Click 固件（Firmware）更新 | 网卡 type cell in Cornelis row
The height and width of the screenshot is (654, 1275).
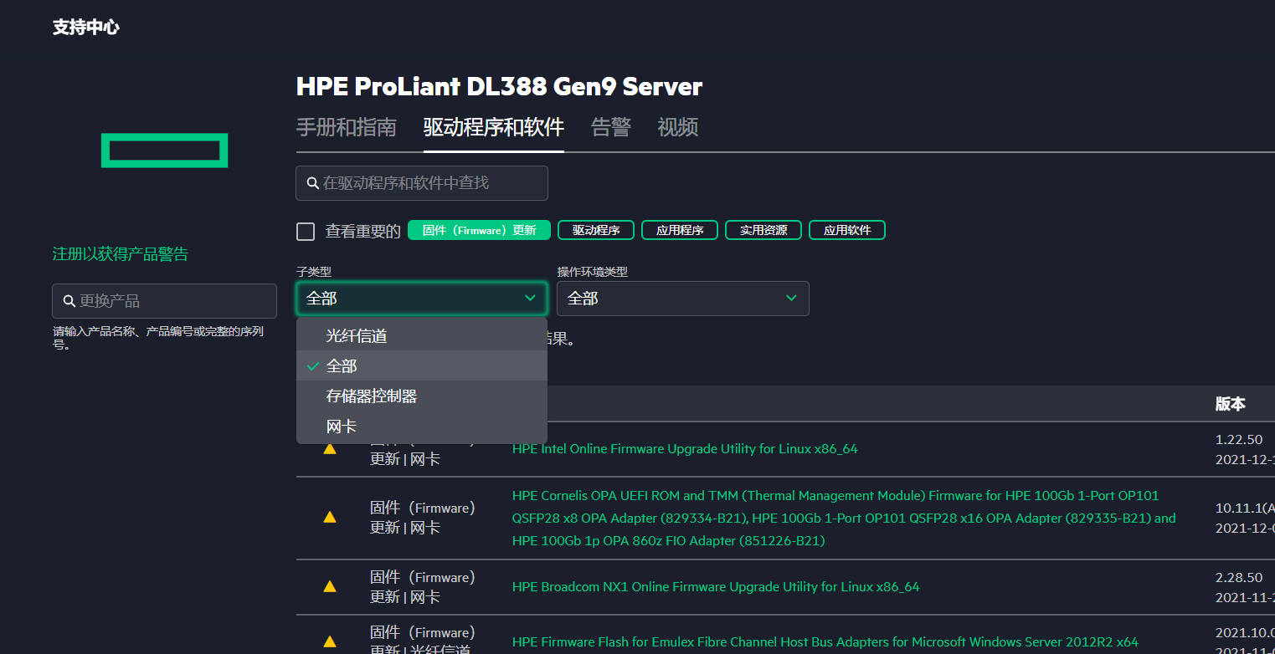coord(423,518)
